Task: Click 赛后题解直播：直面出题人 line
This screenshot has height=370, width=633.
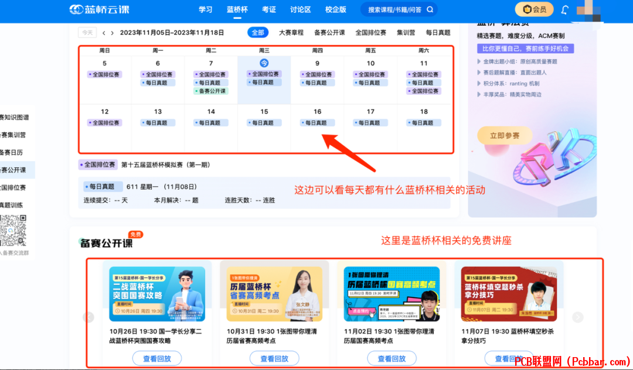Action: (x=512, y=73)
